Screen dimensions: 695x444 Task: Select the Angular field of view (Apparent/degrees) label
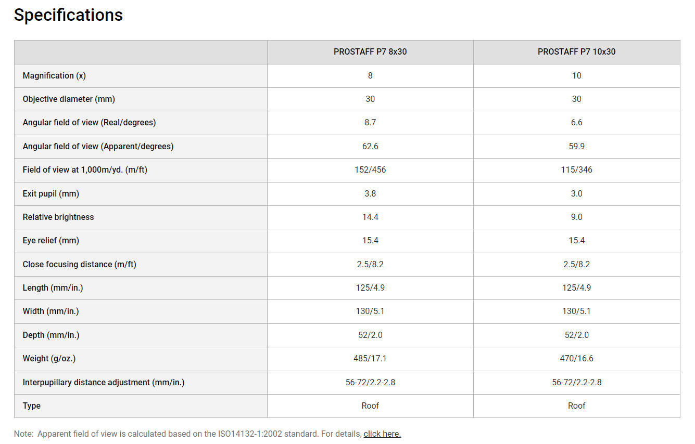click(x=98, y=146)
